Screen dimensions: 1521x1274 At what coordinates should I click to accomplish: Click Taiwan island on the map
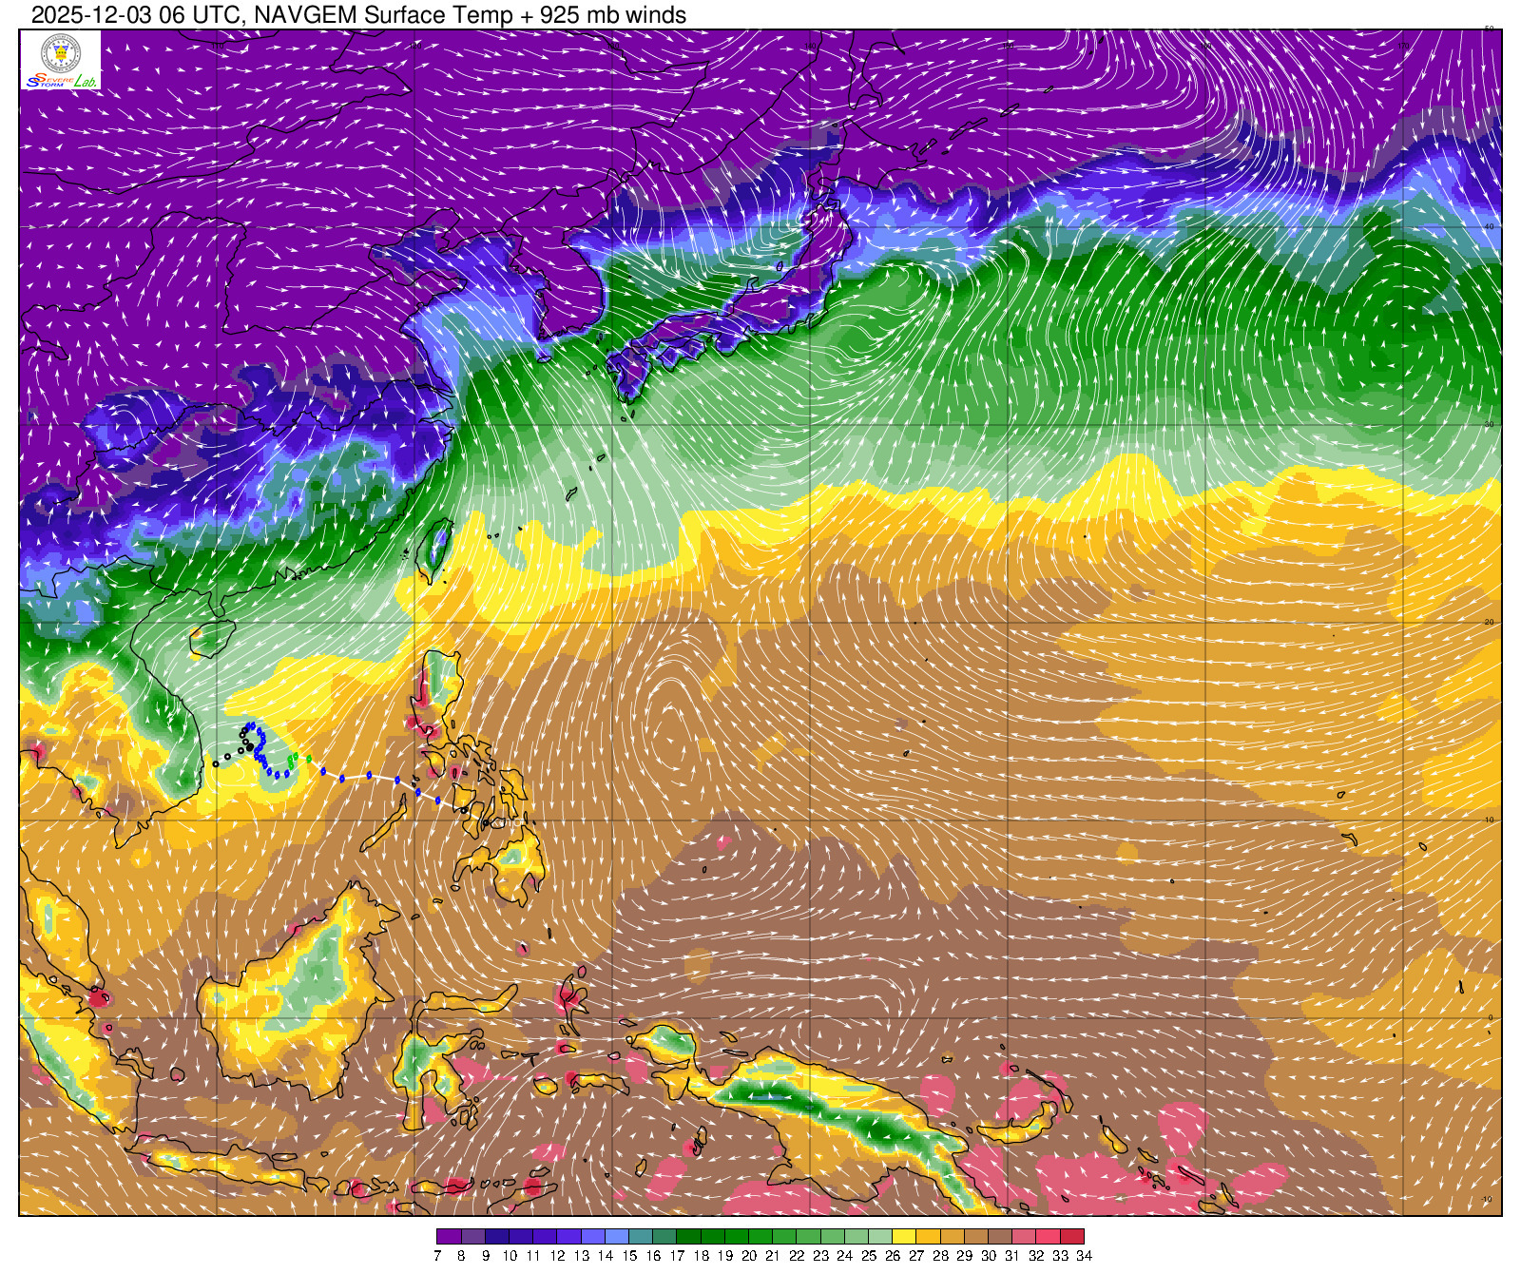coord(435,549)
